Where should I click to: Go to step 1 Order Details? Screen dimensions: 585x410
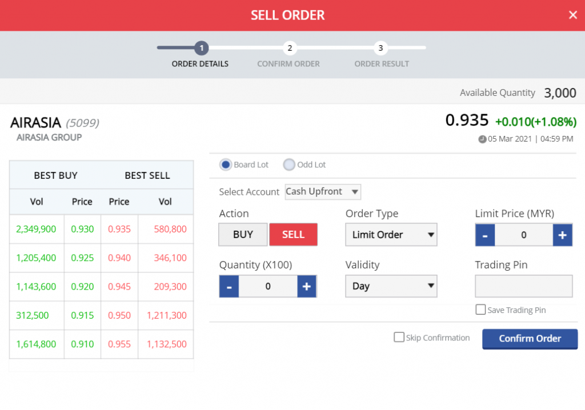202,48
